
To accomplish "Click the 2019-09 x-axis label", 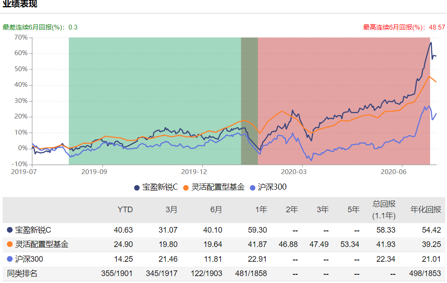I will click(x=94, y=172).
